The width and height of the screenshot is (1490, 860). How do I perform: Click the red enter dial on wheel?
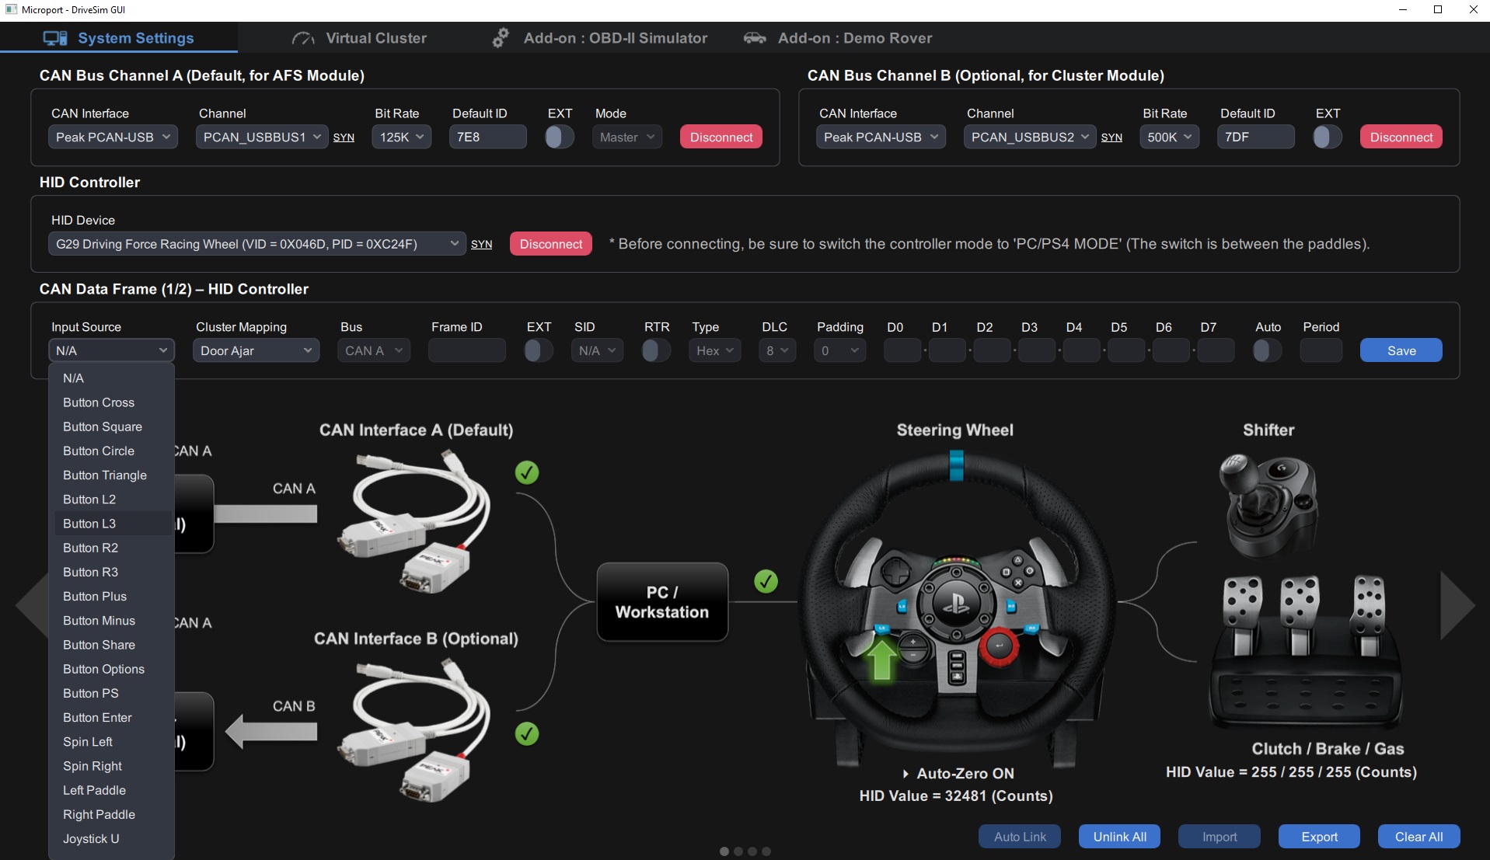click(x=998, y=646)
